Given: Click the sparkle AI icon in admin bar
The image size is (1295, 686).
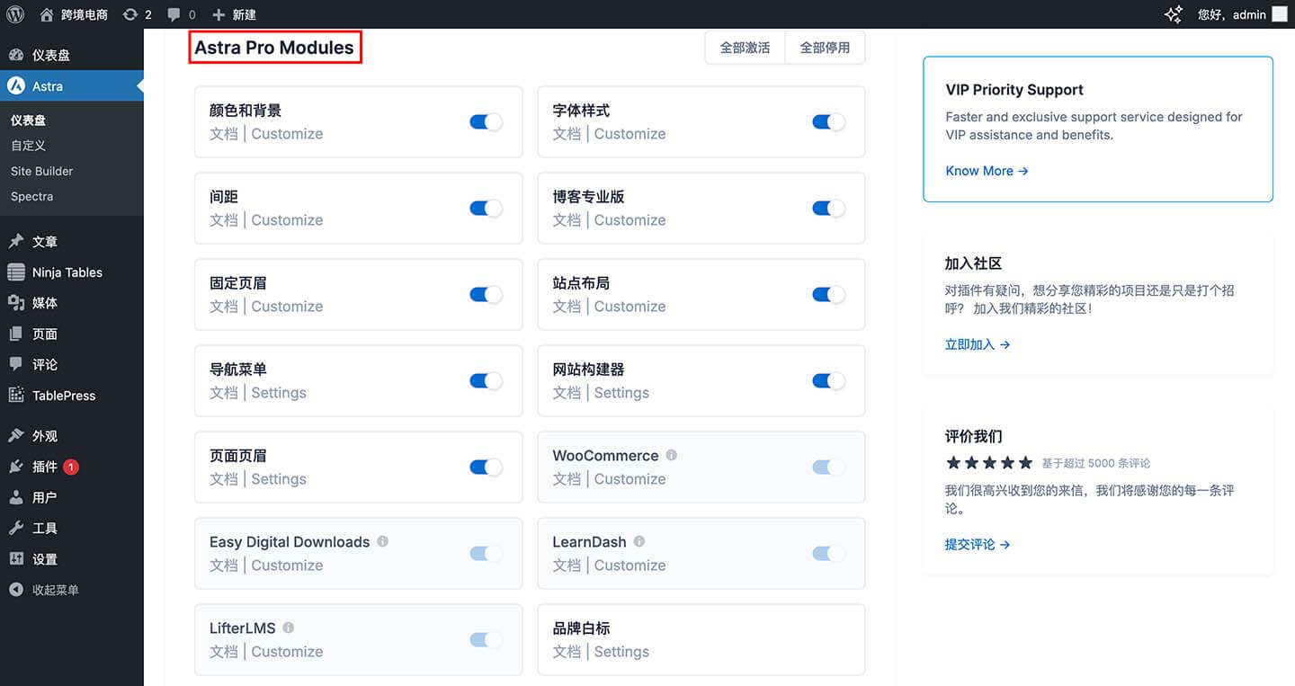Looking at the screenshot, I should coord(1174,14).
